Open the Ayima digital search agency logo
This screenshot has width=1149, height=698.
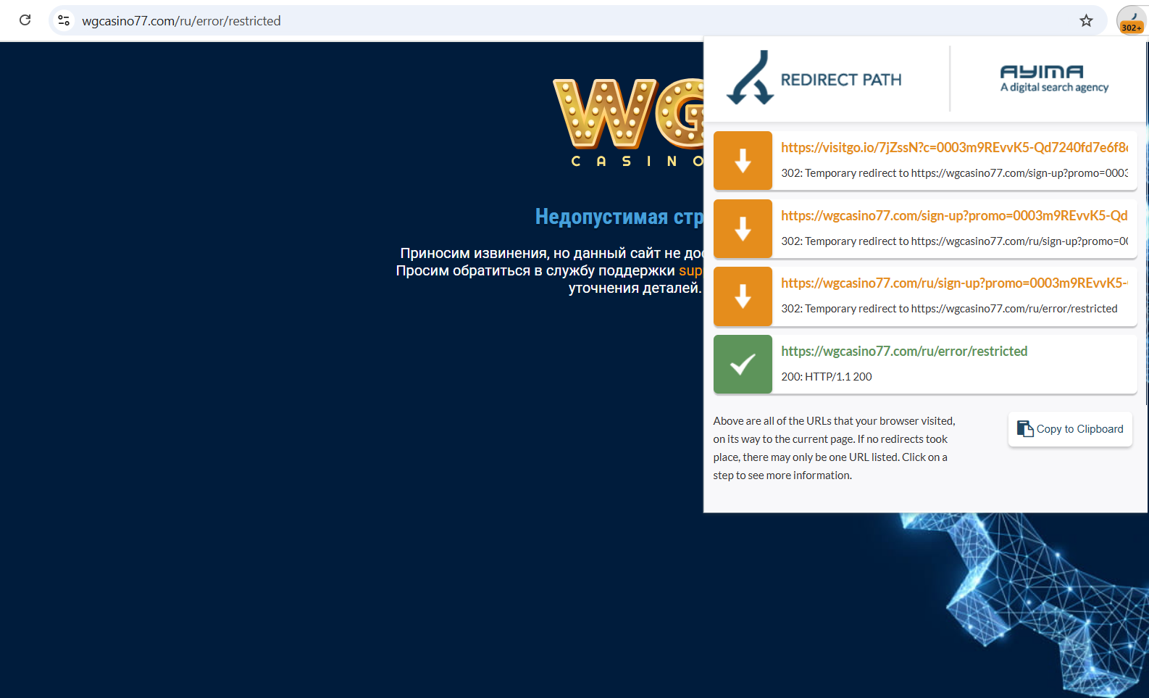click(x=1054, y=78)
